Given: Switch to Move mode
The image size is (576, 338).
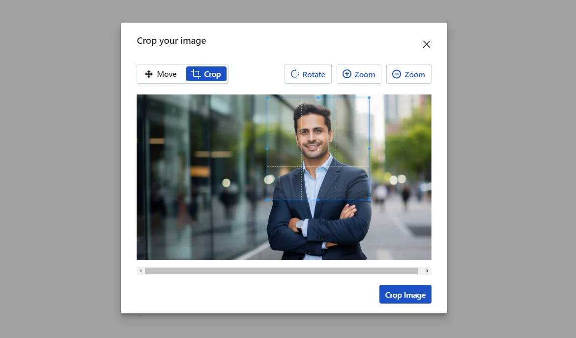Looking at the screenshot, I should (161, 74).
